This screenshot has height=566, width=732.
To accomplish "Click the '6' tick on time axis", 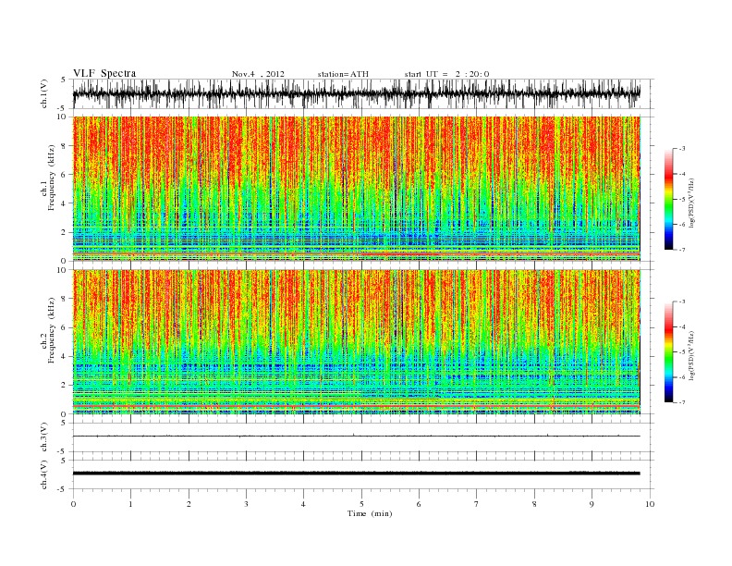I will (x=419, y=504).
